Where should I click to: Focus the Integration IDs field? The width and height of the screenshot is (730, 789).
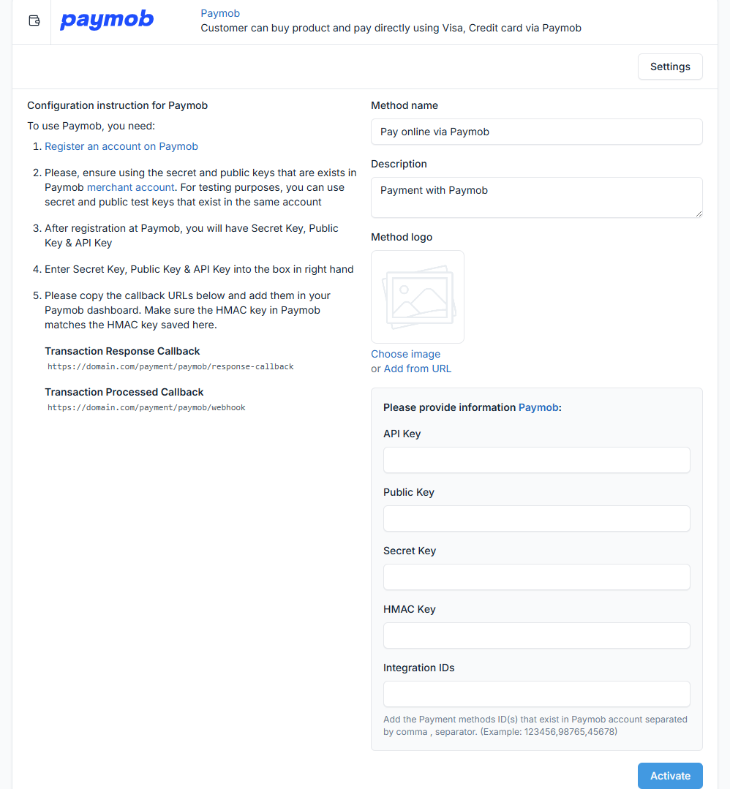(536, 694)
